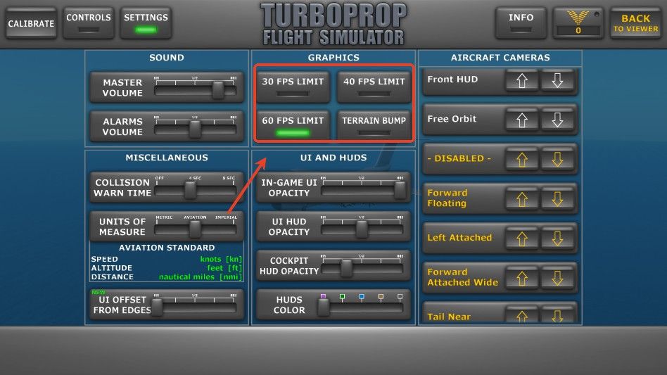Switch to the CONTROLS tab
This screenshot has width=667, height=375.
[89, 23]
